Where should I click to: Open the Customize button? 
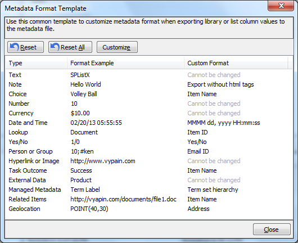coord(117,47)
